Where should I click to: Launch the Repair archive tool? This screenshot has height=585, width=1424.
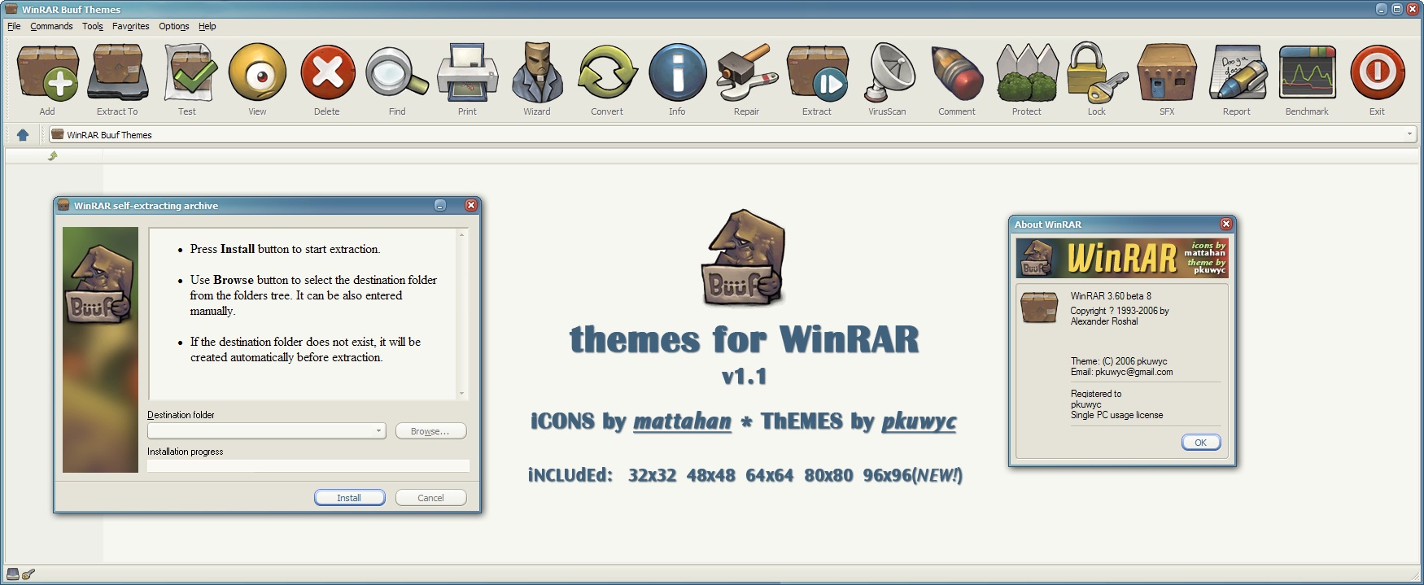click(746, 74)
